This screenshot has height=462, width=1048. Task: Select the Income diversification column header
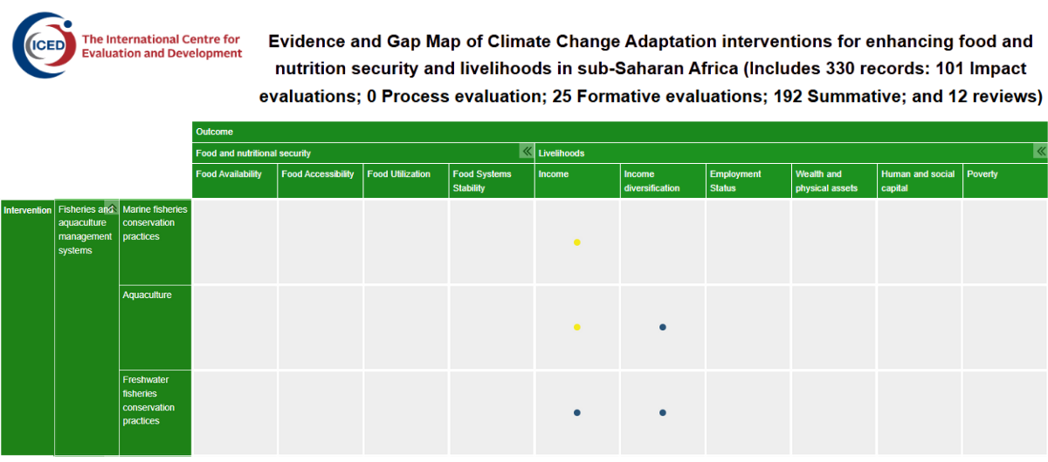pyautogui.click(x=663, y=181)
